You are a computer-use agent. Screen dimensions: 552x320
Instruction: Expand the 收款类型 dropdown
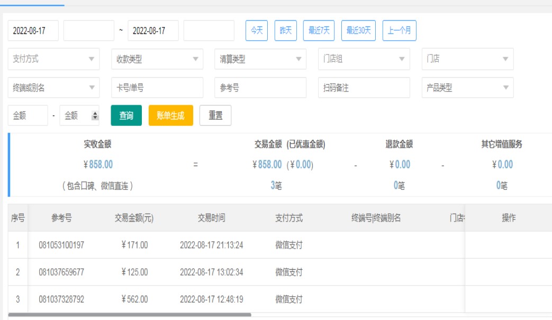point(157,59)
